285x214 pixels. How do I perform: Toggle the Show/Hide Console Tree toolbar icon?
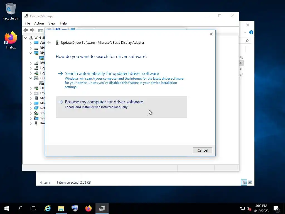tap(41, 30)
